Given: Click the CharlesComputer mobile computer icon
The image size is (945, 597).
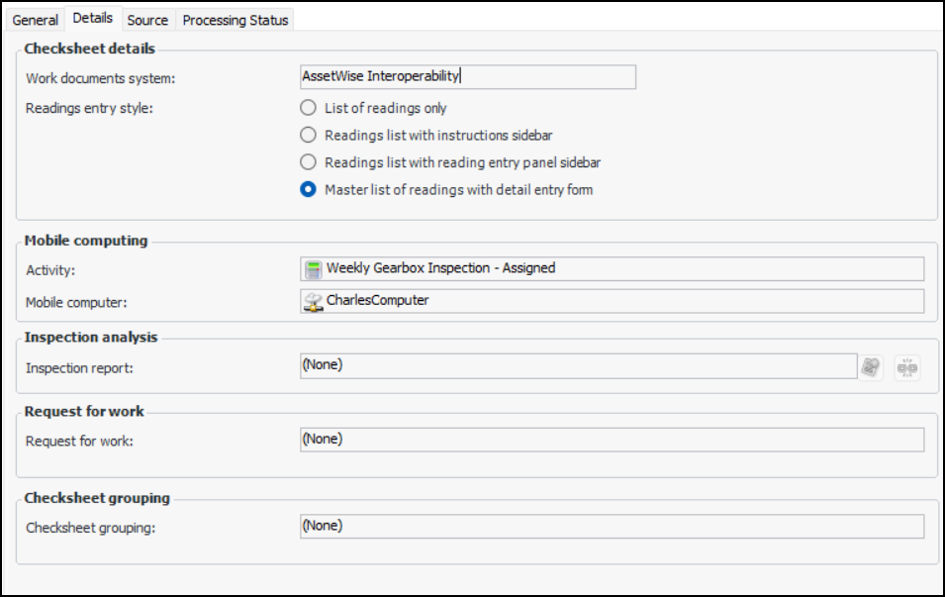Looking at the screenshot, I should tap(313, 301).
